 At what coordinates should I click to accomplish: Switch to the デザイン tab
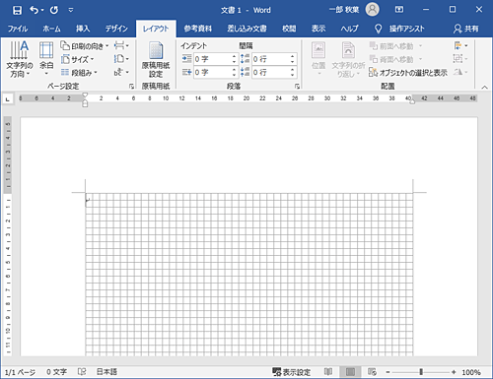point(116,29)
